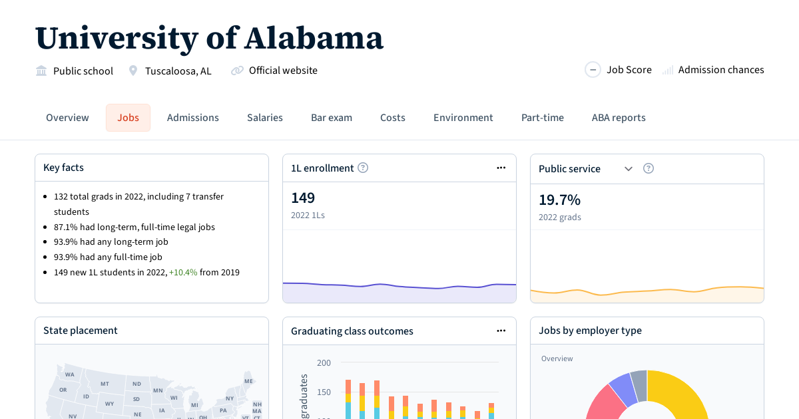Click the public school building icon
Image resolution: width=799 pixels, height=419 pixels.
coord(41,70)
